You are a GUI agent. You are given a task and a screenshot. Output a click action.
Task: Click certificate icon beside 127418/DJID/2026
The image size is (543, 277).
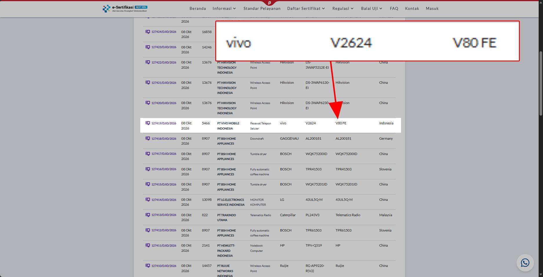coord(148,138)
